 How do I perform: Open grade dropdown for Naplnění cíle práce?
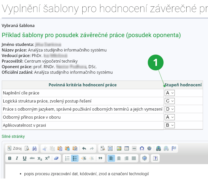(169, 93)
